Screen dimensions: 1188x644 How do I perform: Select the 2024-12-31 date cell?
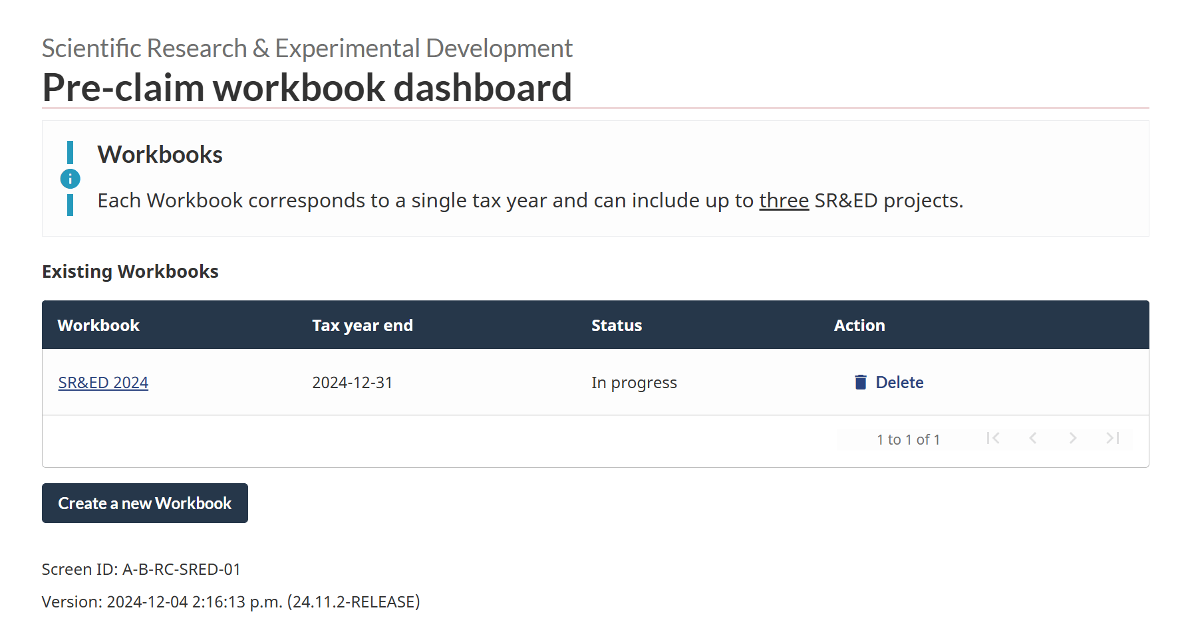coord(353,383)
